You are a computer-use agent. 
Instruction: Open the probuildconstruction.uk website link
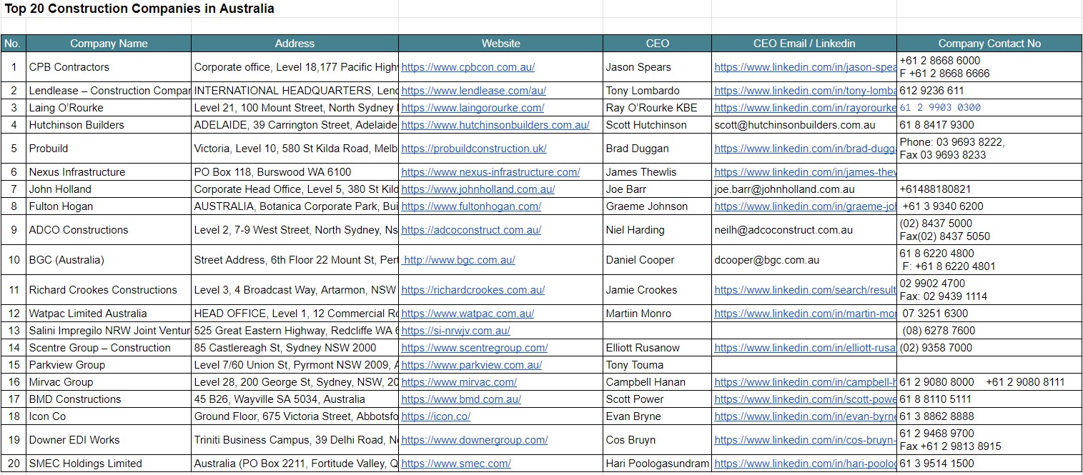474,149
